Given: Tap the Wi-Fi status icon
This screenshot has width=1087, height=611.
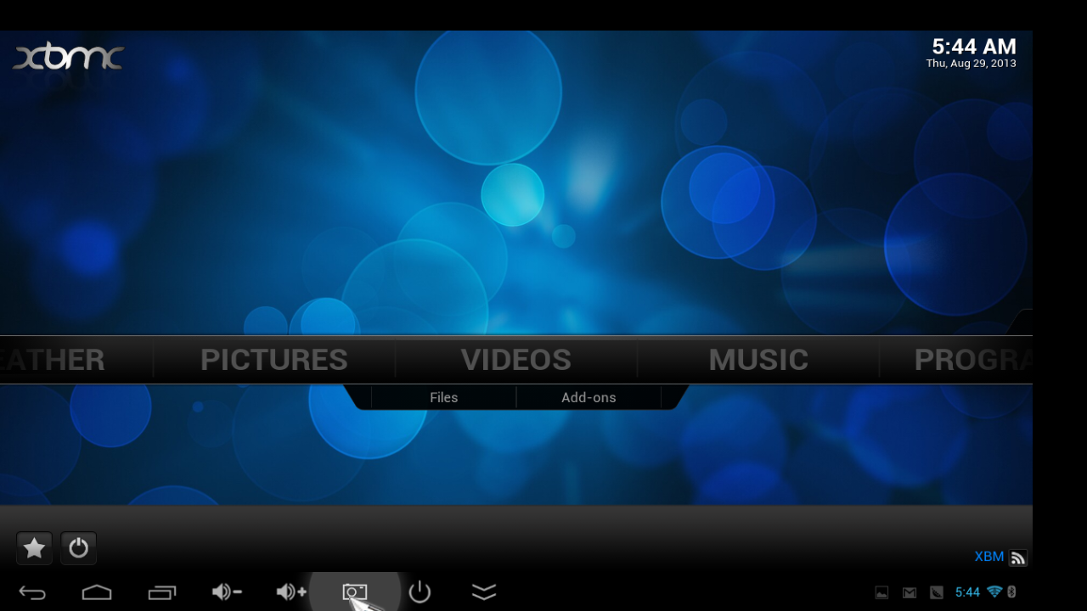Looking at the screenshot, I should click(994, 591).
